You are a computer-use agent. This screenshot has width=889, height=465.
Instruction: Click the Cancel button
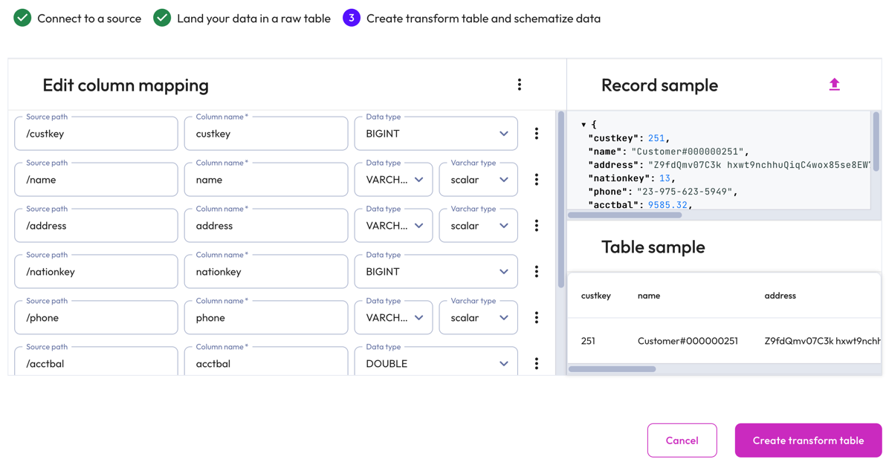pyautogui.click(x=682, y=440)
